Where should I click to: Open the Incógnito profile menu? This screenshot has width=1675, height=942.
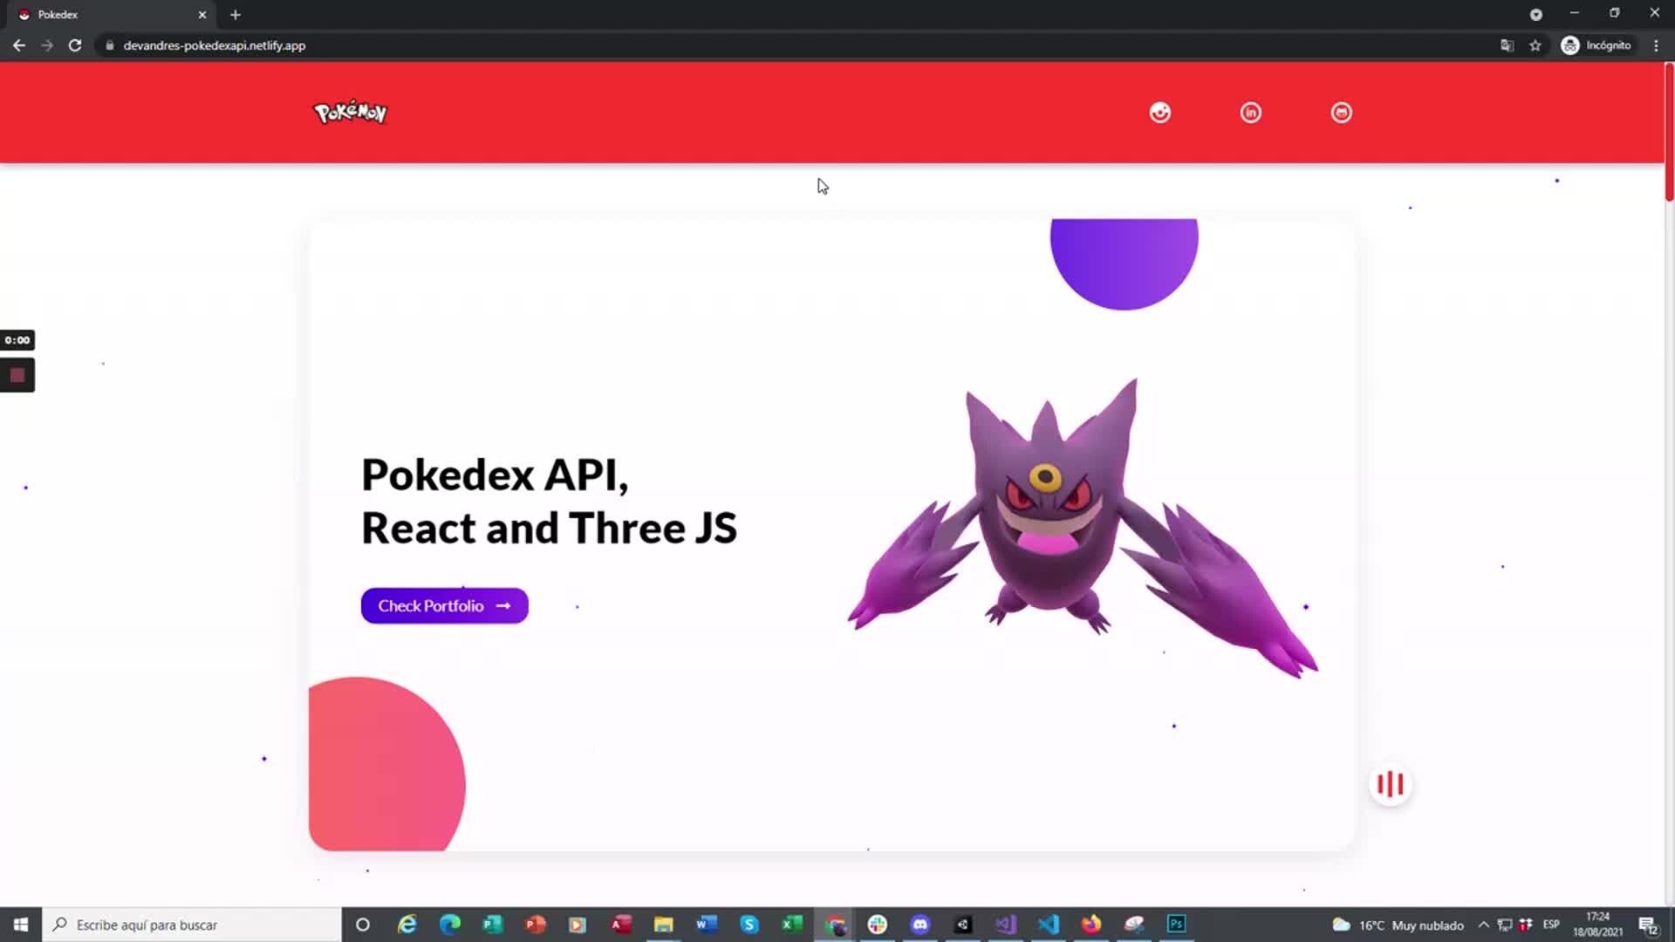[x=1596, y=44]
